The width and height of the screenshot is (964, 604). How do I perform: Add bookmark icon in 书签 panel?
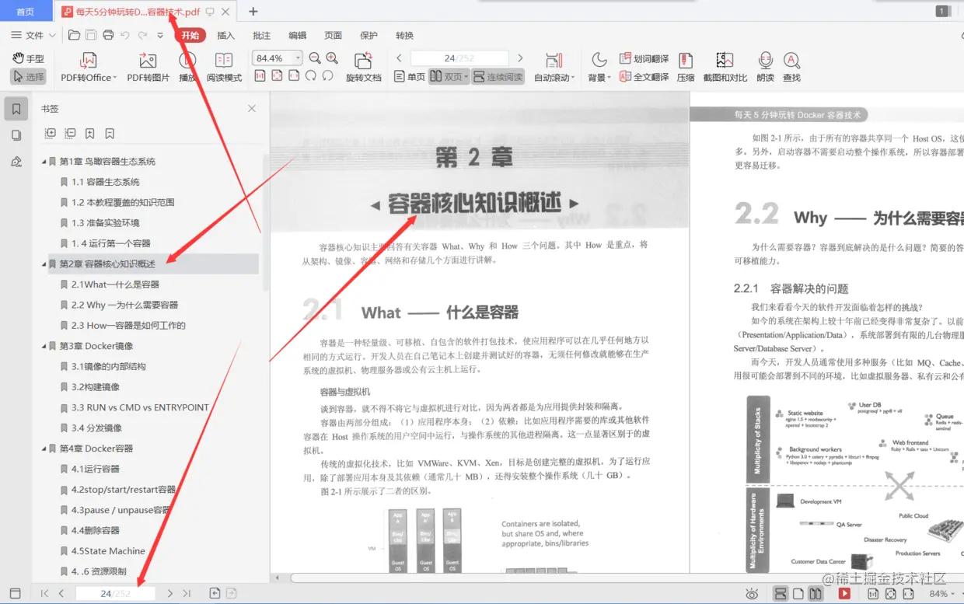point(90,134)
